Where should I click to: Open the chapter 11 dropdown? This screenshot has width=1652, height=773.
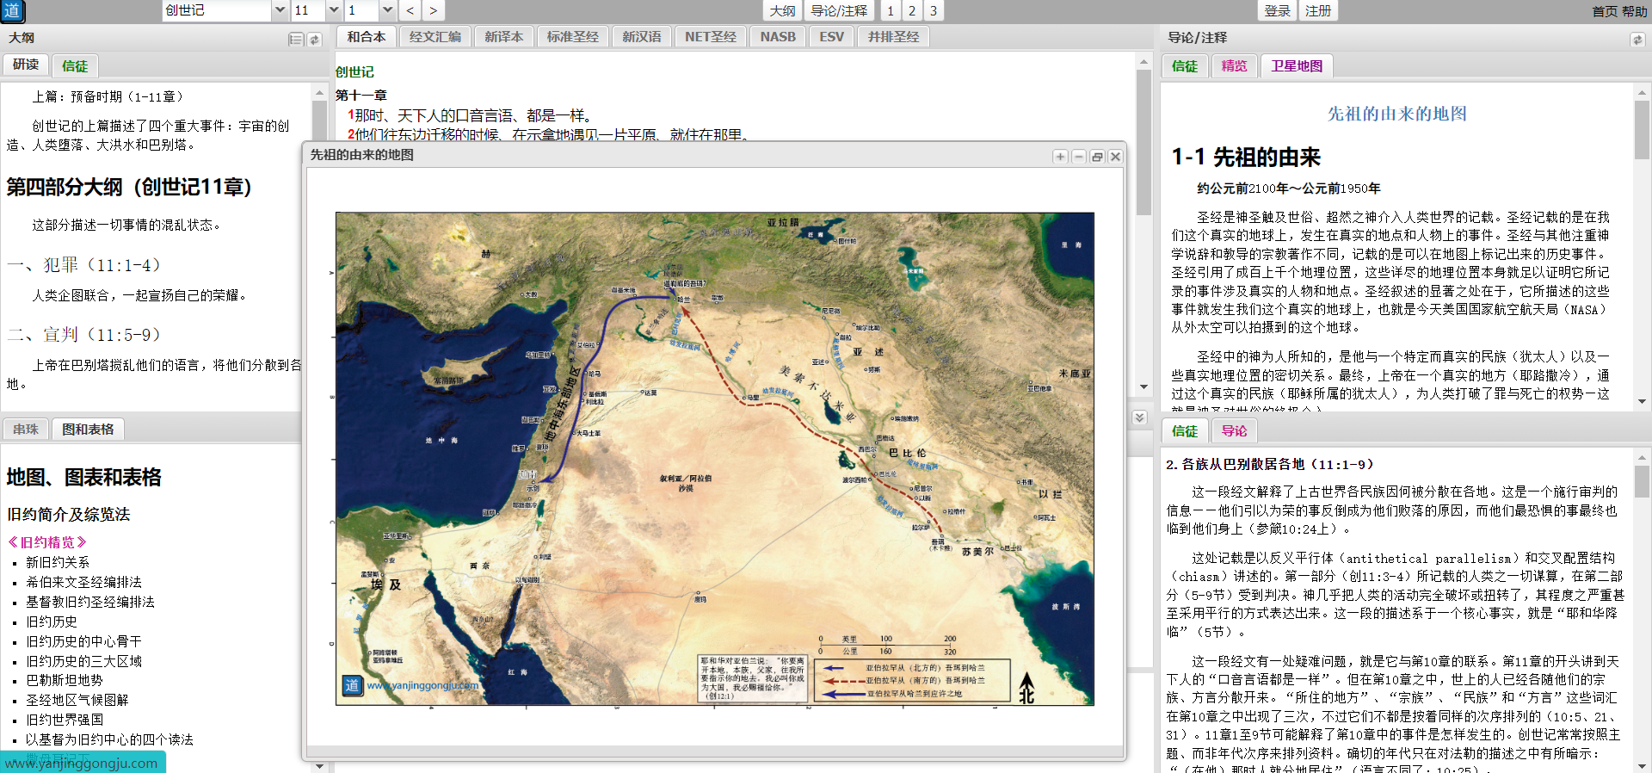[x=334, y=11]
